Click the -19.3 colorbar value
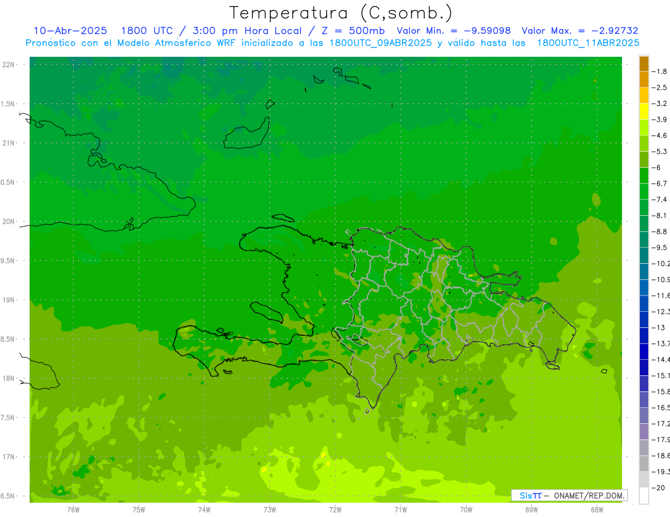The width and height of the screenshot is (670, 517). point(661,471)
